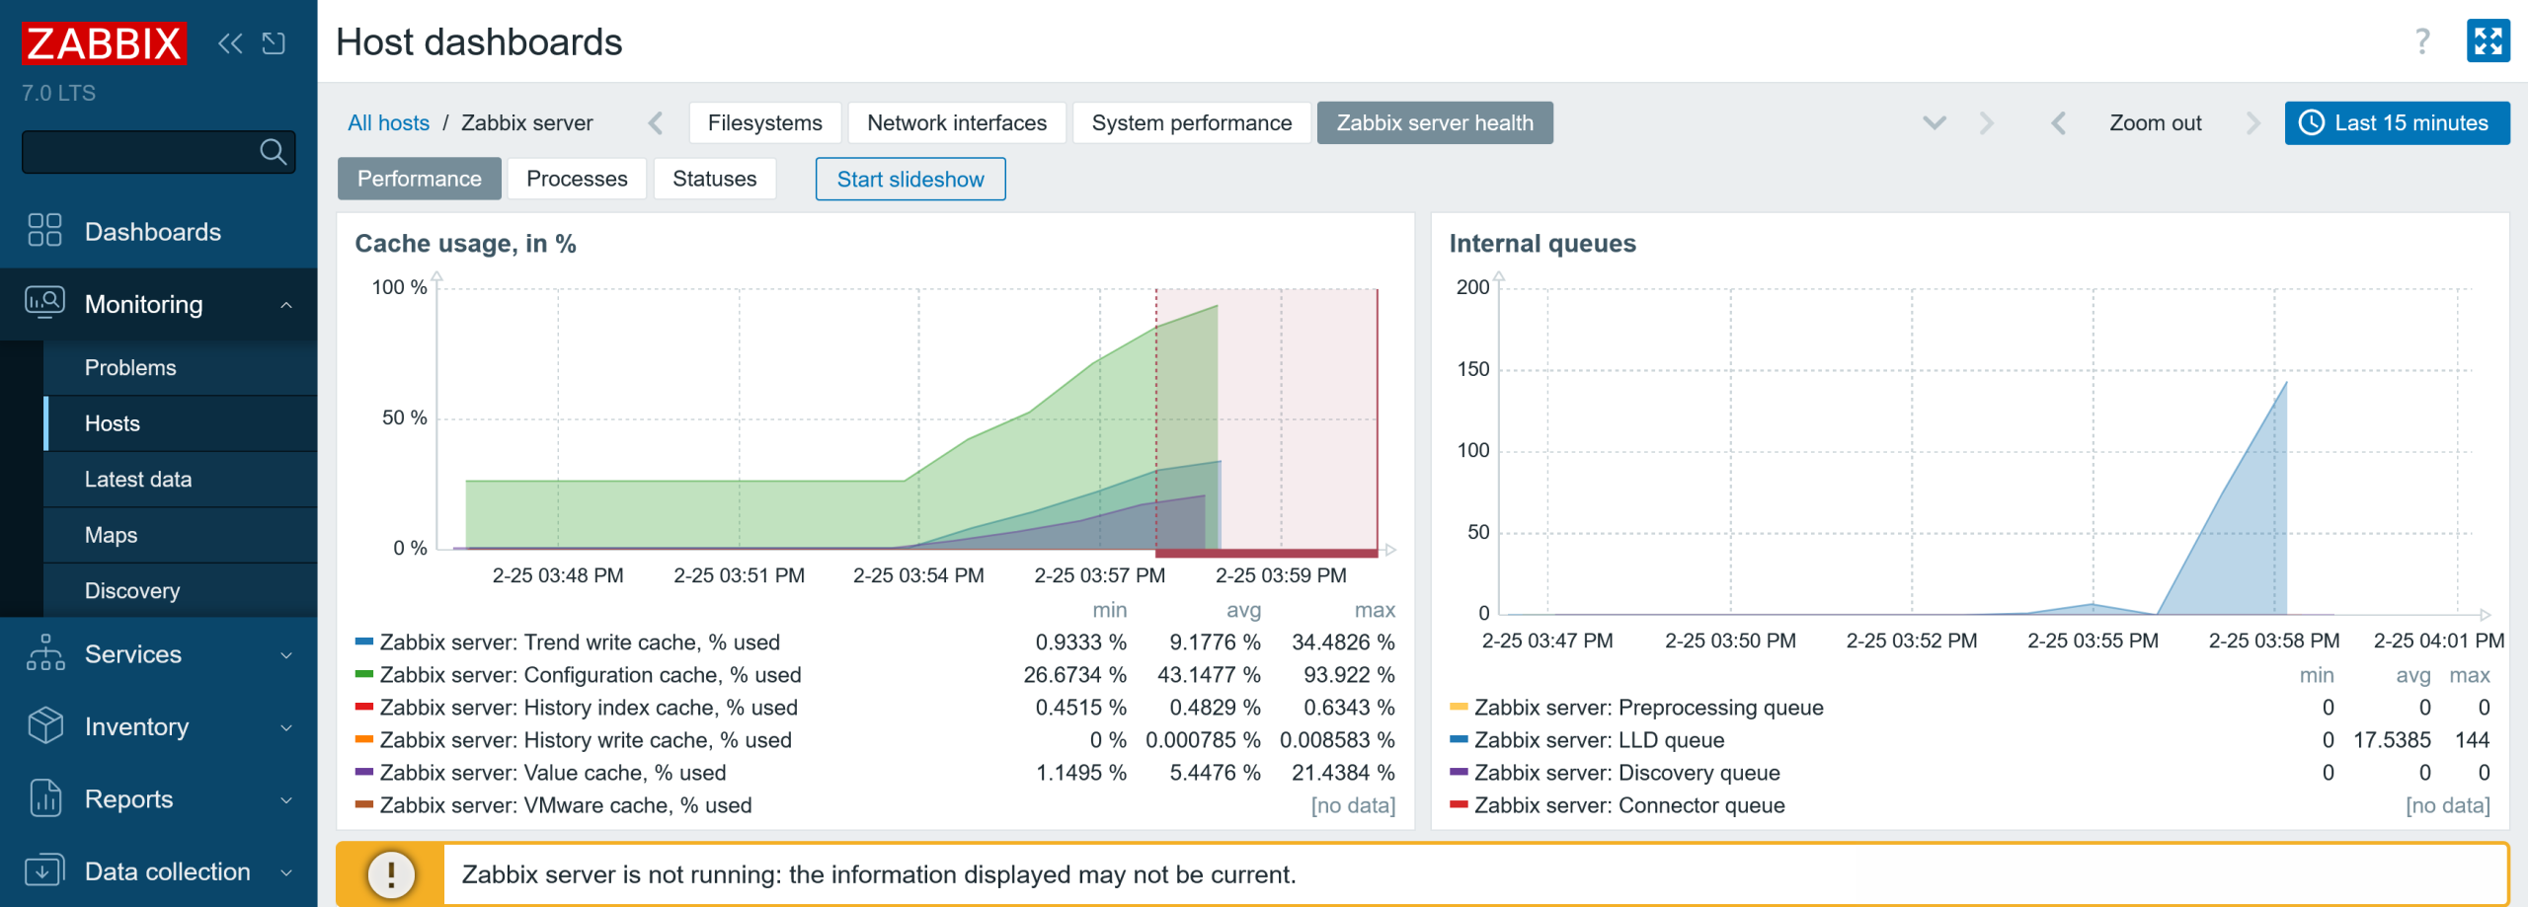Click the previous dashboard tab arrow
This screenshot has width=2528, height=907.
656,123
